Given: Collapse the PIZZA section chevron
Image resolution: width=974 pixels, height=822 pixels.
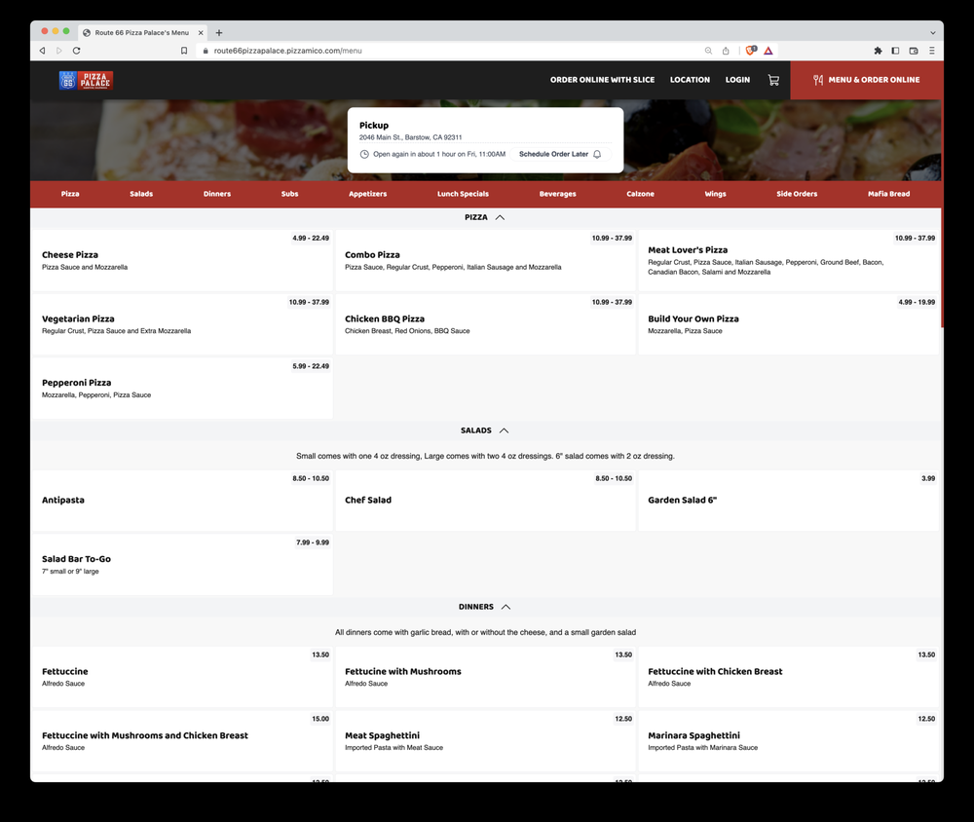Looking at the screenshot, I should [500, 217].
